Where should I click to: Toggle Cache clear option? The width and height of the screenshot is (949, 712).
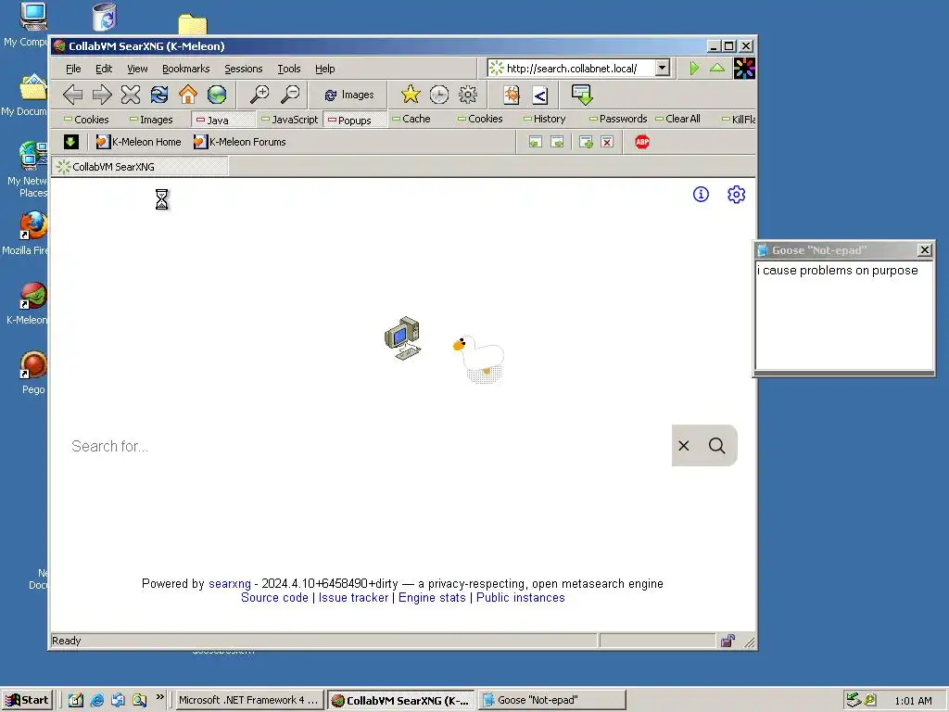point(411,119)
